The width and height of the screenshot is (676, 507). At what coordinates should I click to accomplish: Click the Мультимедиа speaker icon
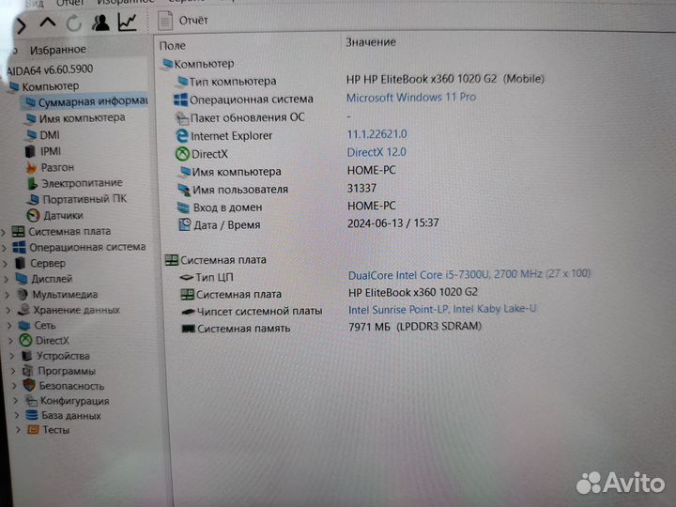[23, 295]
